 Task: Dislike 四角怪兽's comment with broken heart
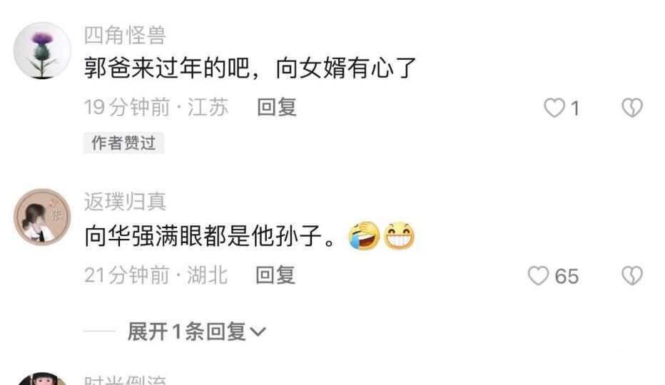(x=632, y=108)
